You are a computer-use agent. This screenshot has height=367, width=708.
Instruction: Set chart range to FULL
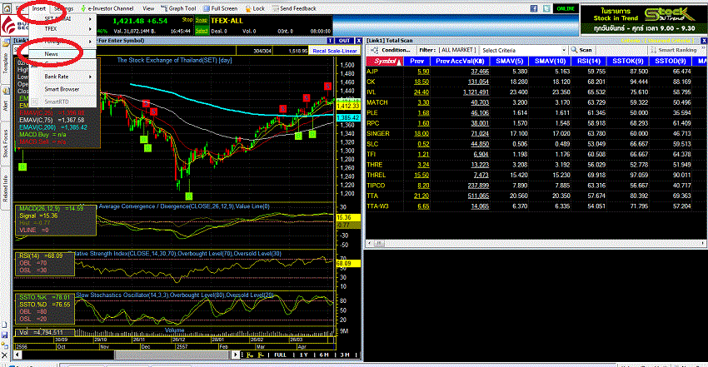point(281,355)
